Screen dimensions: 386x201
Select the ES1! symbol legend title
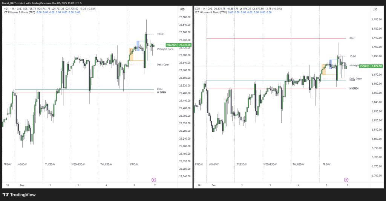[x=198, y=8]
